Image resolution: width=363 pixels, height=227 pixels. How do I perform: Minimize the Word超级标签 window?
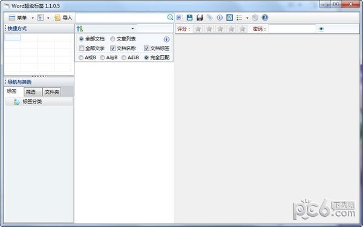[x=325, y=4]
